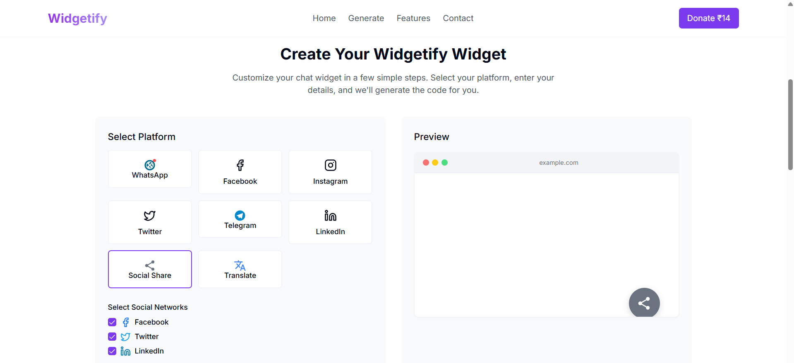This screenshot has height=363, width=794.
Task: Select the LinkedIn platform icon
Action: pyautogui.click(x=330, y=216)
